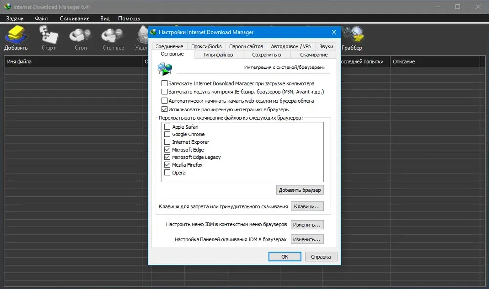
Task: Open the Прокси/Socks tab
Action: pos(206,46)
